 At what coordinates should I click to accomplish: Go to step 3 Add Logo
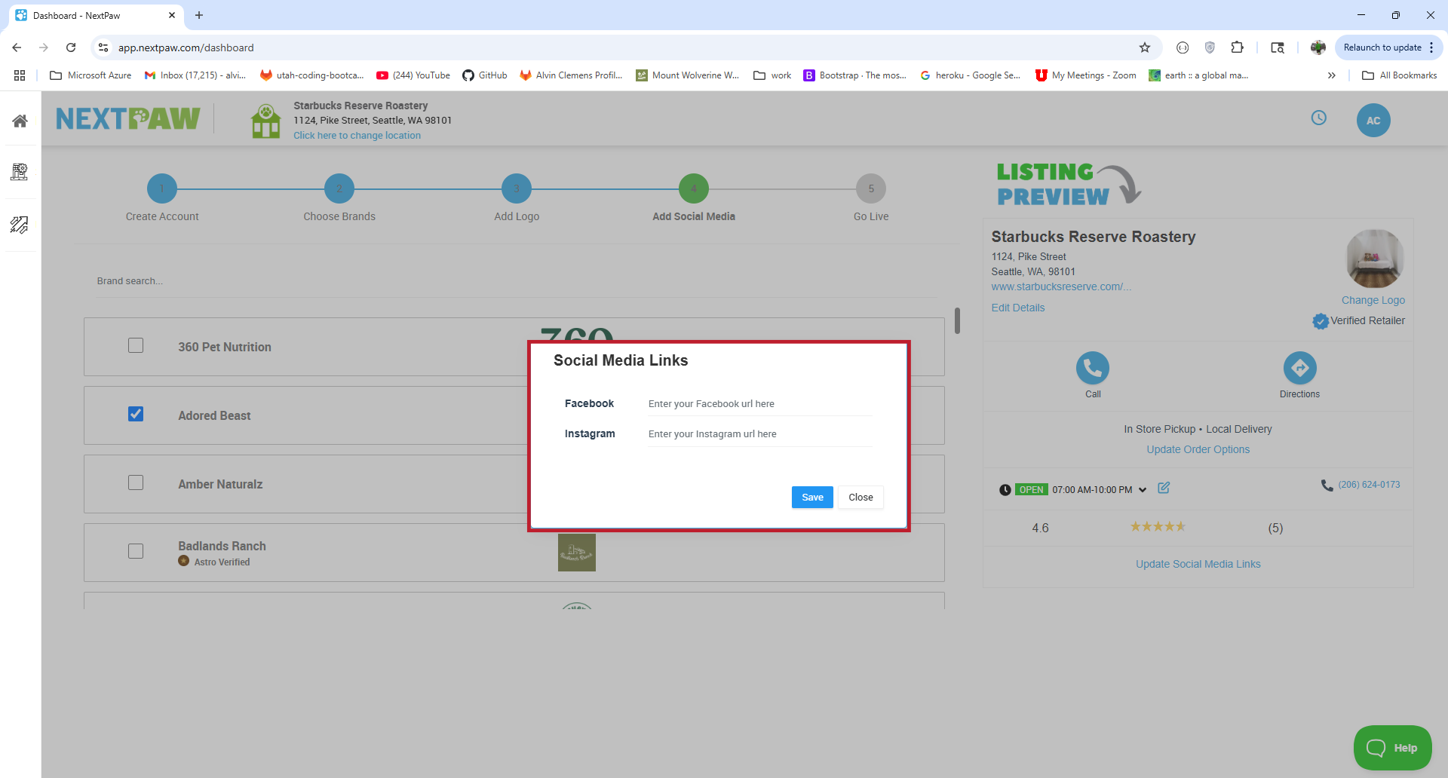[x=517, y=188]
